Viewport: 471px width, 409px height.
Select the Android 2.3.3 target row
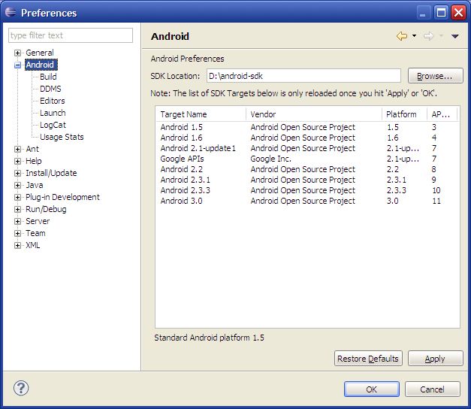307,190
